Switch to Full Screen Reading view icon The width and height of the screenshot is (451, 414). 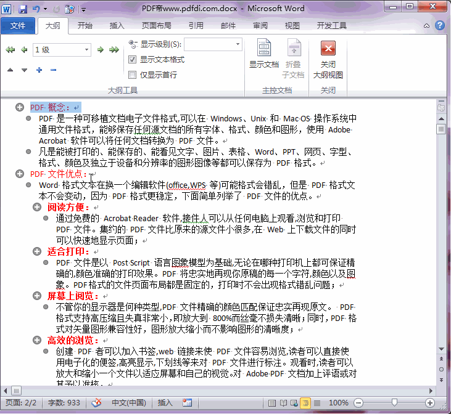point(283,403)
